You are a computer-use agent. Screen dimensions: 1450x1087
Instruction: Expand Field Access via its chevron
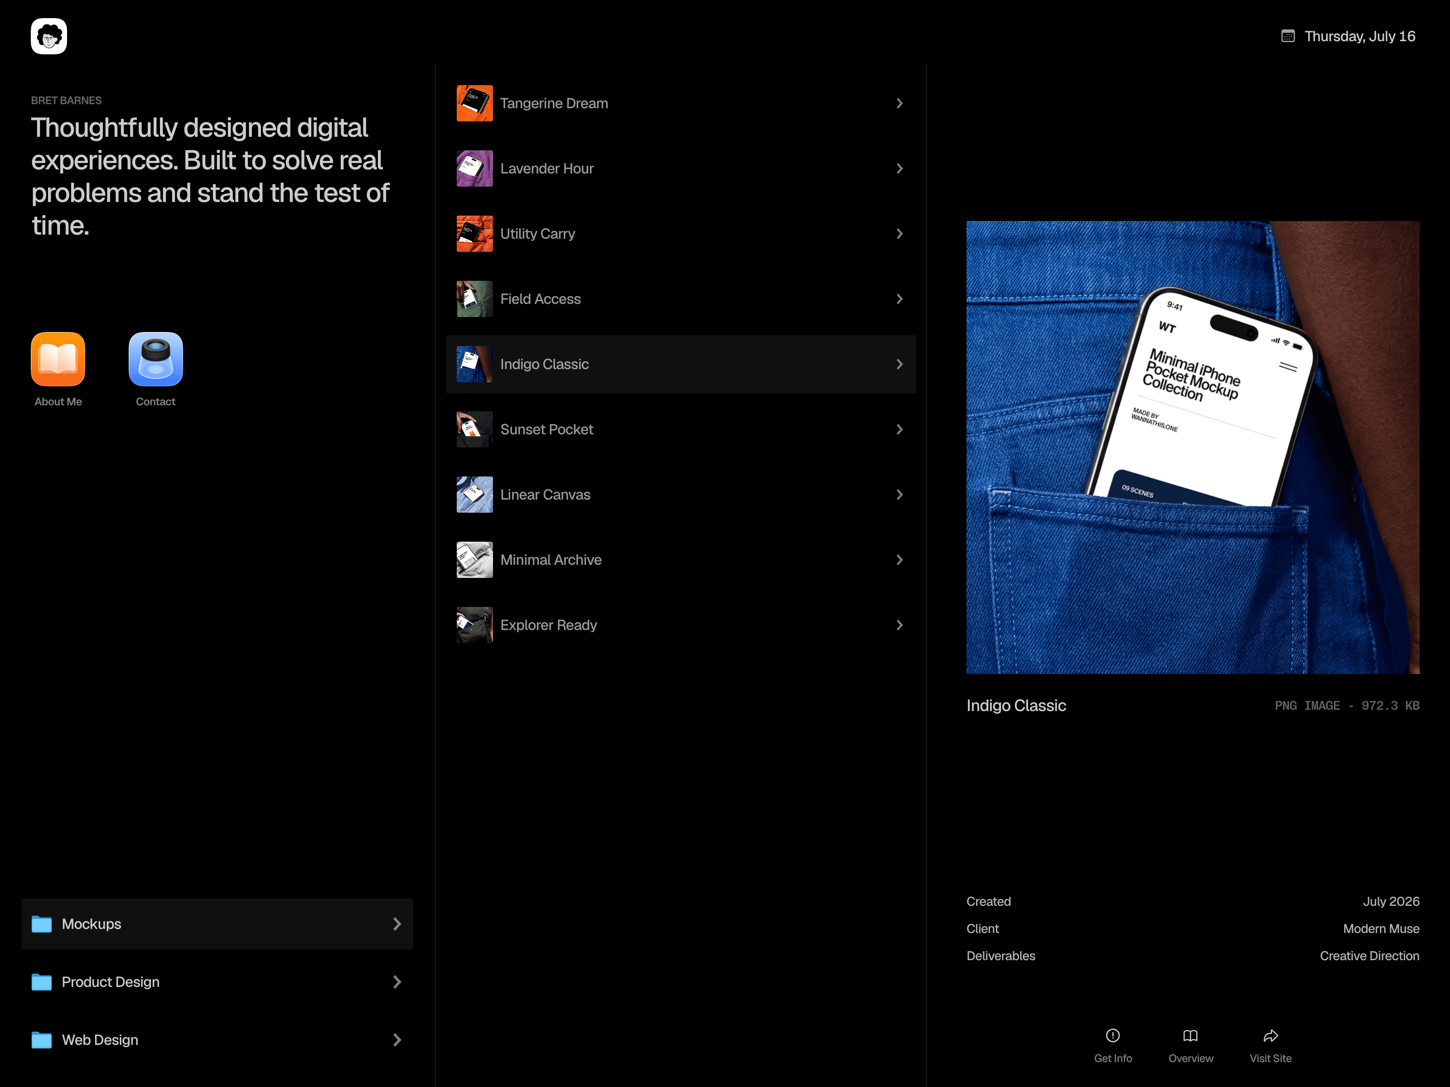899,299
